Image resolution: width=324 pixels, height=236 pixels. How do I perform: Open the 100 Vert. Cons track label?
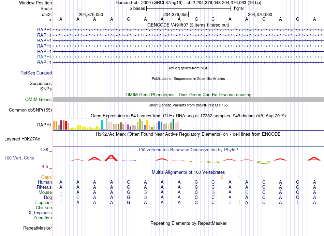tap(19, 158)
